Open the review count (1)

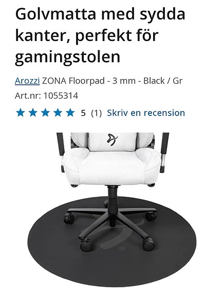click(x=96, y=113)
